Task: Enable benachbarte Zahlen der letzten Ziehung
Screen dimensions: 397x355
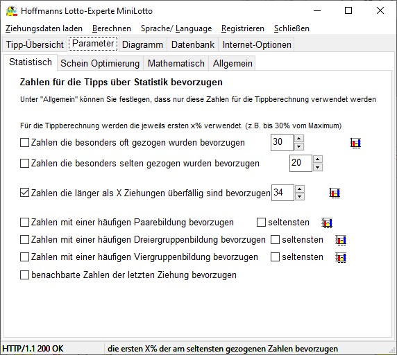Action: pyautogui.click(x=24, y=275)
